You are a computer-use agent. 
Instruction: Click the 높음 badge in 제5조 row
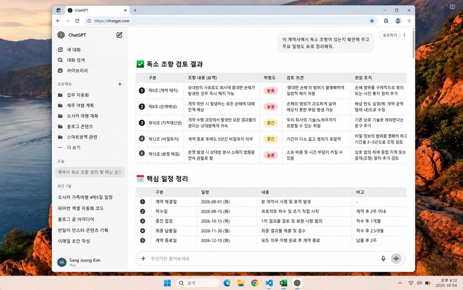271,91
